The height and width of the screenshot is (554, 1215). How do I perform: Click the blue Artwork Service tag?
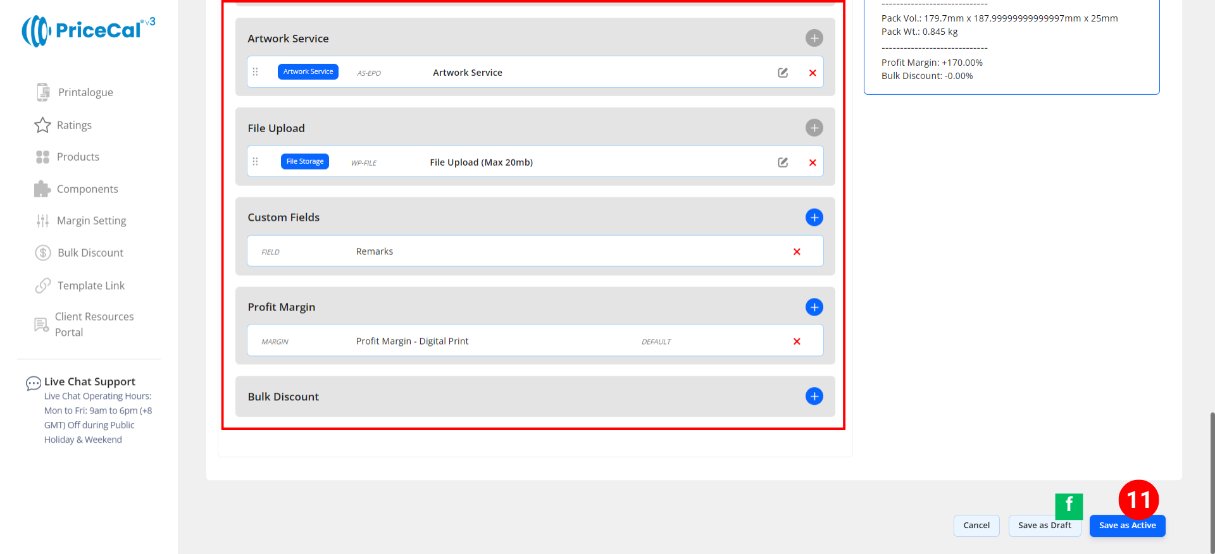[308, 72]
